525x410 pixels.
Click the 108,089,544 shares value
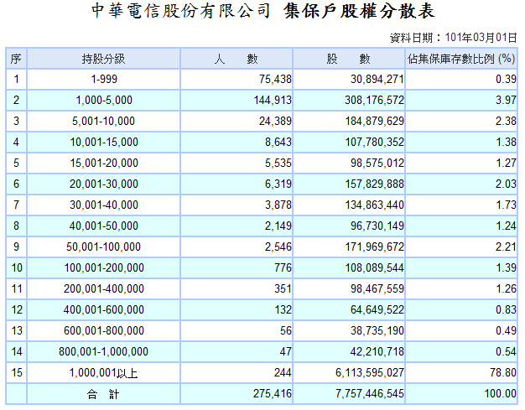click(x=374, y=267)
